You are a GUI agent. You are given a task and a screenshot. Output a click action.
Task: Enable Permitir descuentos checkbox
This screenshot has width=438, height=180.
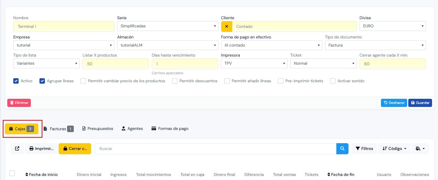pyautogui.click(x=175, y=81)
